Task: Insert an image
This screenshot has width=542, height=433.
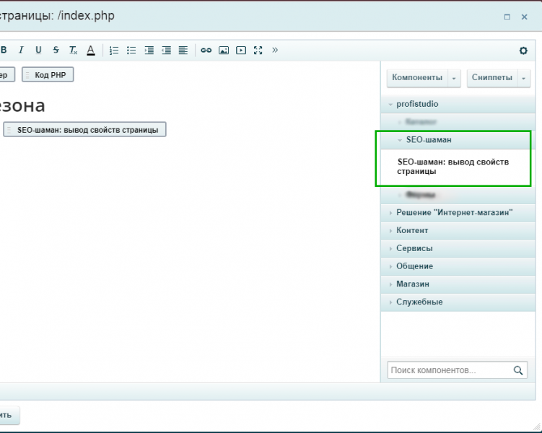Action: [x=224, y=51]
